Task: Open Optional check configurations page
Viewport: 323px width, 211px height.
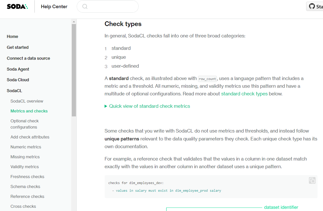Action: pos(24,124)
